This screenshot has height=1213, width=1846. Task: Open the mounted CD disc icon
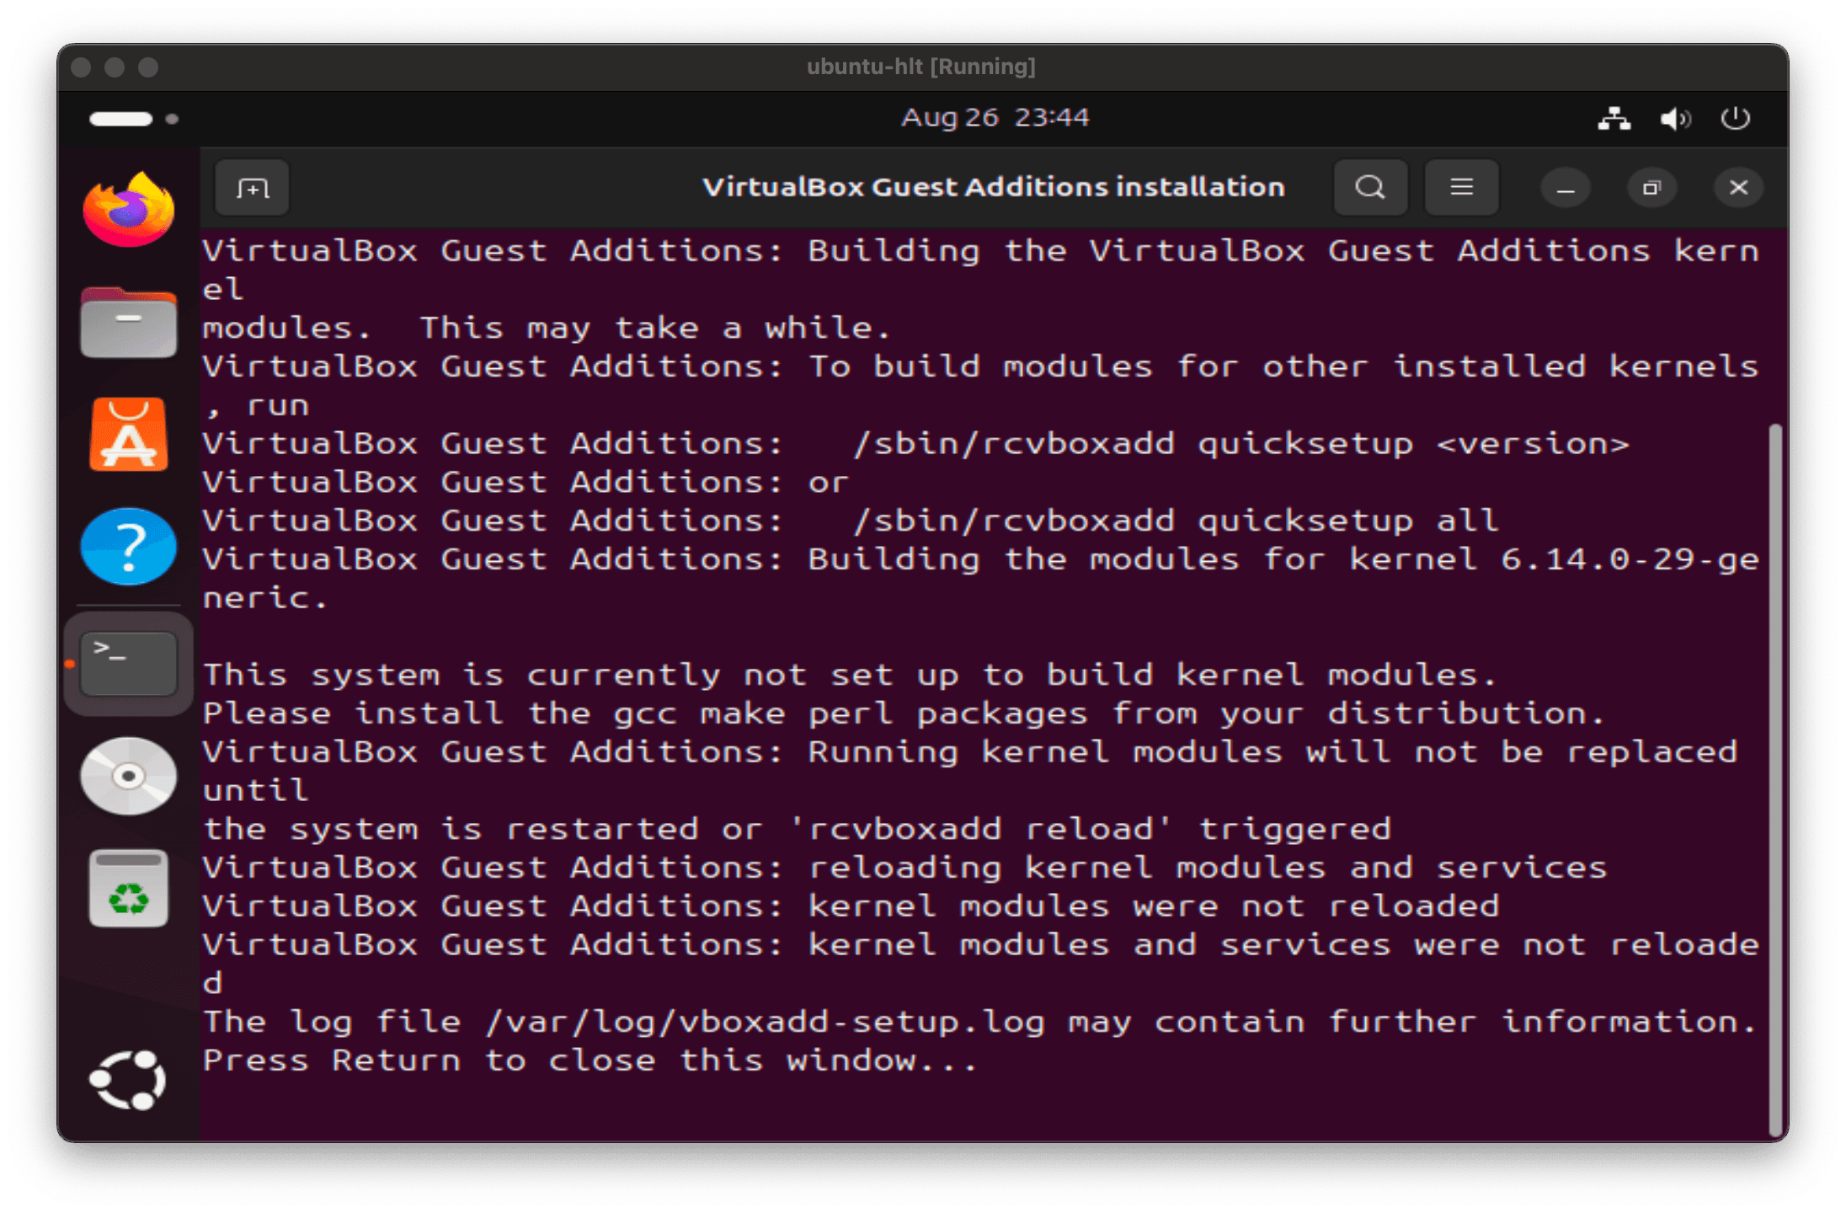[128, 776]
